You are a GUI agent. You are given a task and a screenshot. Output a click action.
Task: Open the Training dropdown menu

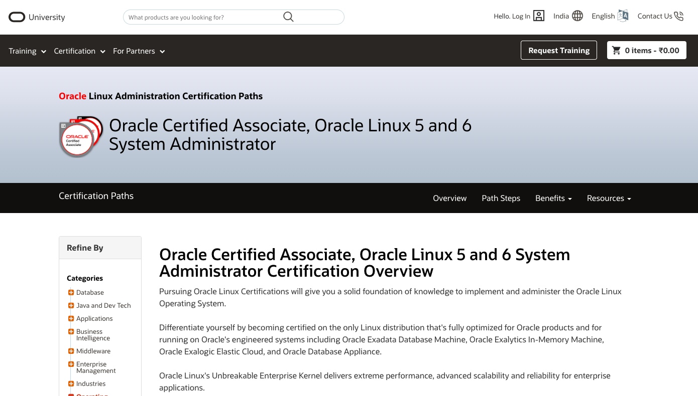click(x=28, y=51)
